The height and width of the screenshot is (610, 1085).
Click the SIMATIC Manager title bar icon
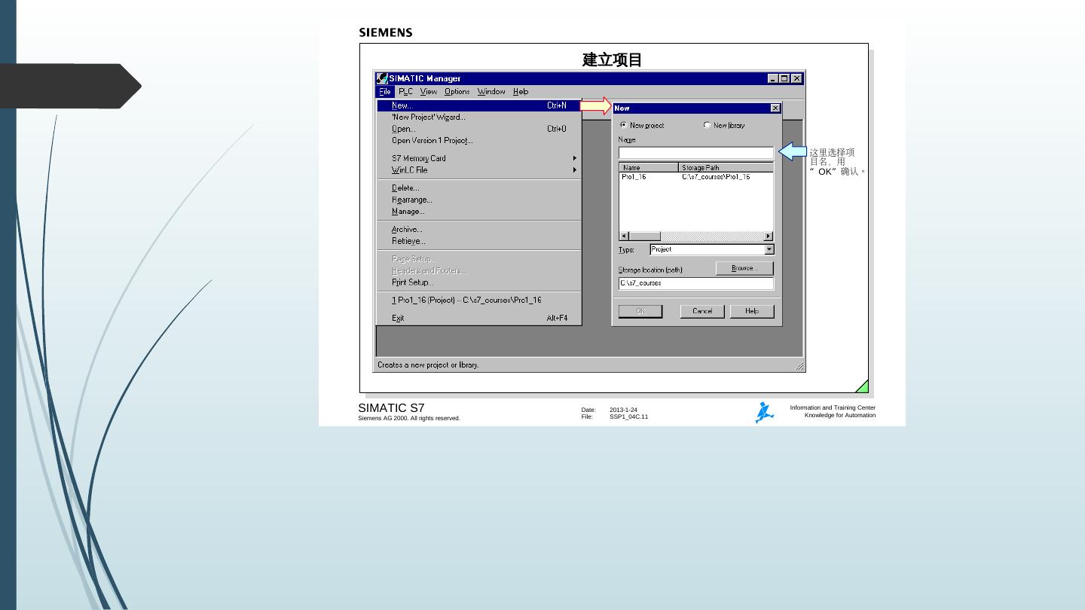382,78
